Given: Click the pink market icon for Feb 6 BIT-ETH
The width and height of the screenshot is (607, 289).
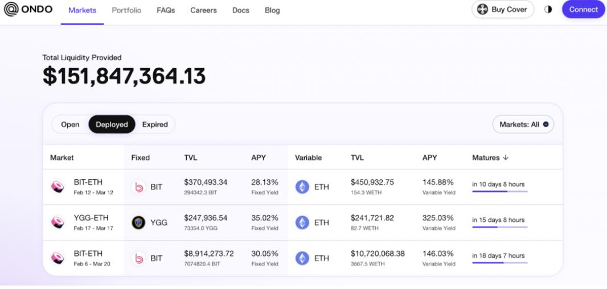Looking at the screenshot, I should pos(58,258).
